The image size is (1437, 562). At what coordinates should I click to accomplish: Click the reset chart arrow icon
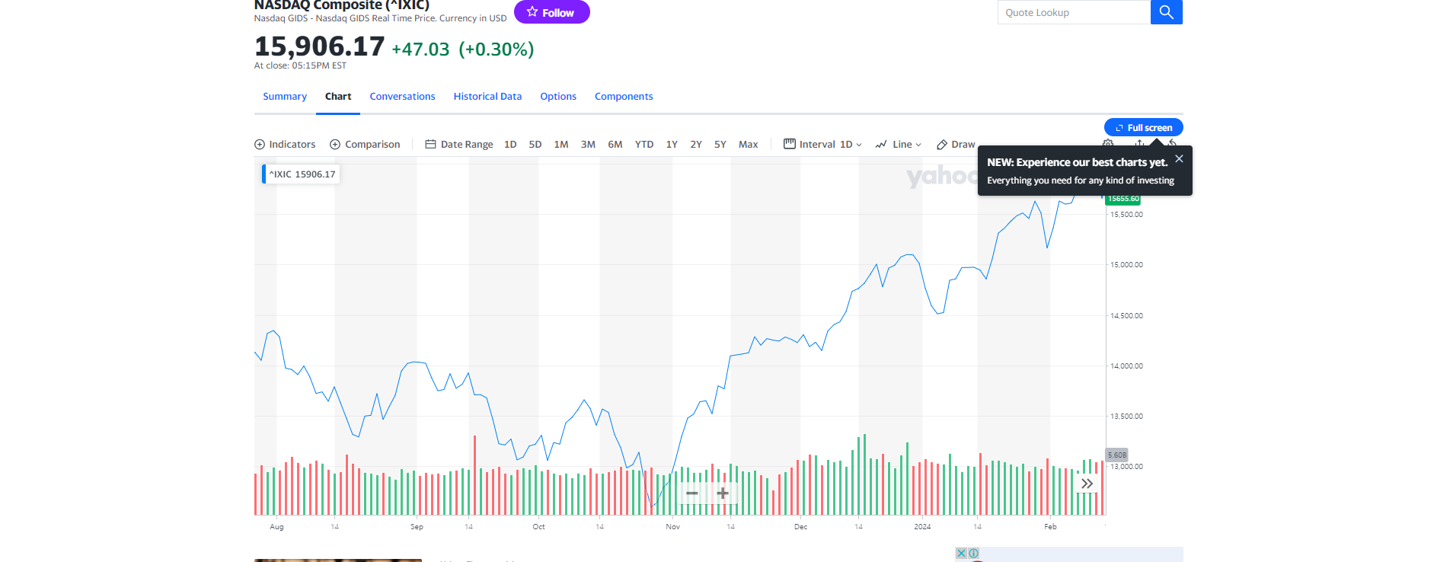click(1172, 143)
